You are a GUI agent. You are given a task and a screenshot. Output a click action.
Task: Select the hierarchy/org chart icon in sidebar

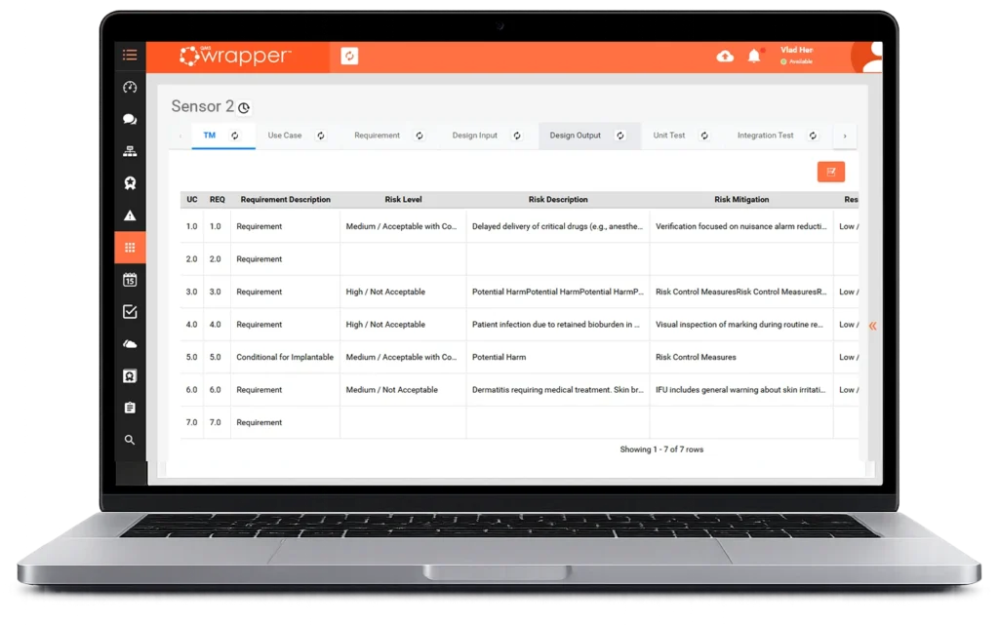[130, 151]
